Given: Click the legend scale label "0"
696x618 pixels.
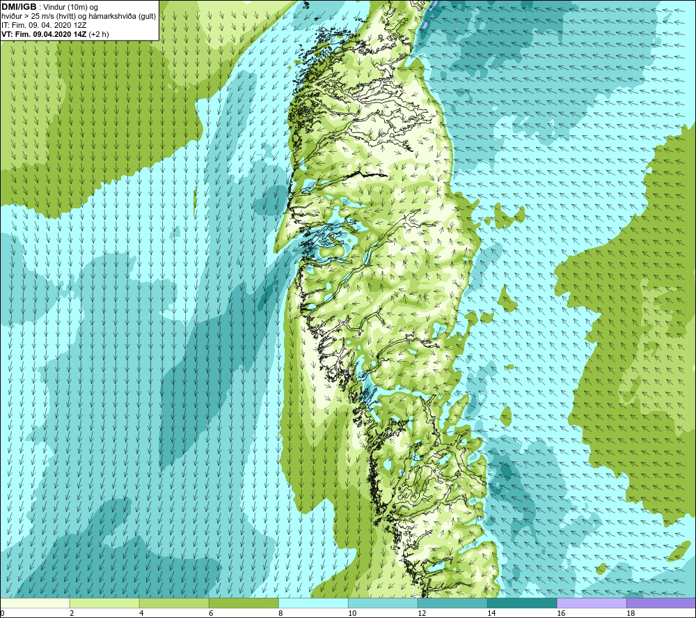Looking at the screenshot, I should coord(3,613).
